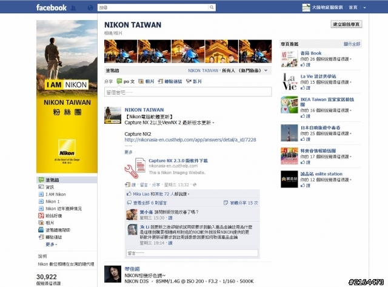Open Mika Liao's name in likes line
This screenshot has height=287, width=388.
pos(141,194)
